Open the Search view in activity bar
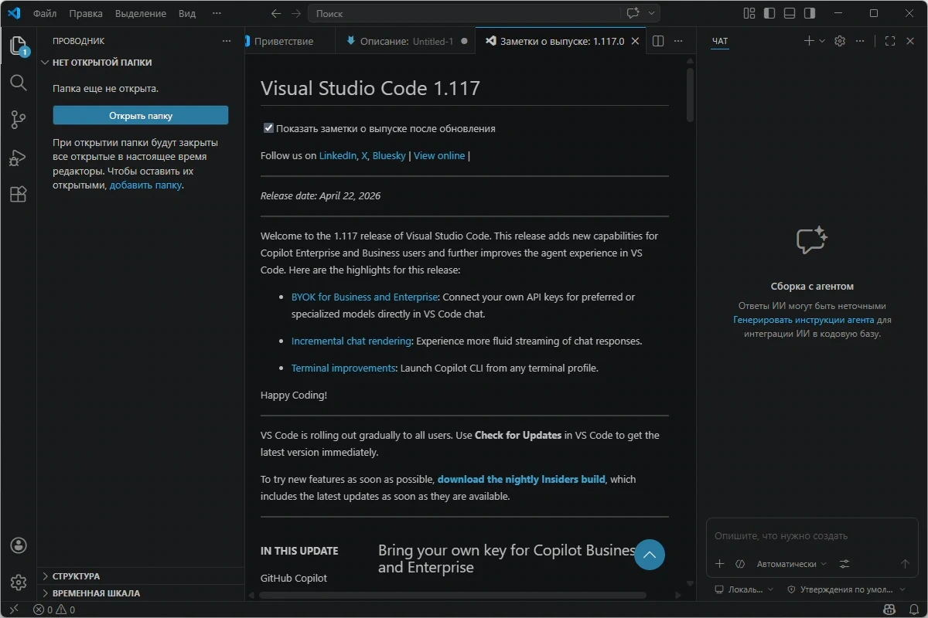This screenshot has width=928, height=618. pos(19,83)
